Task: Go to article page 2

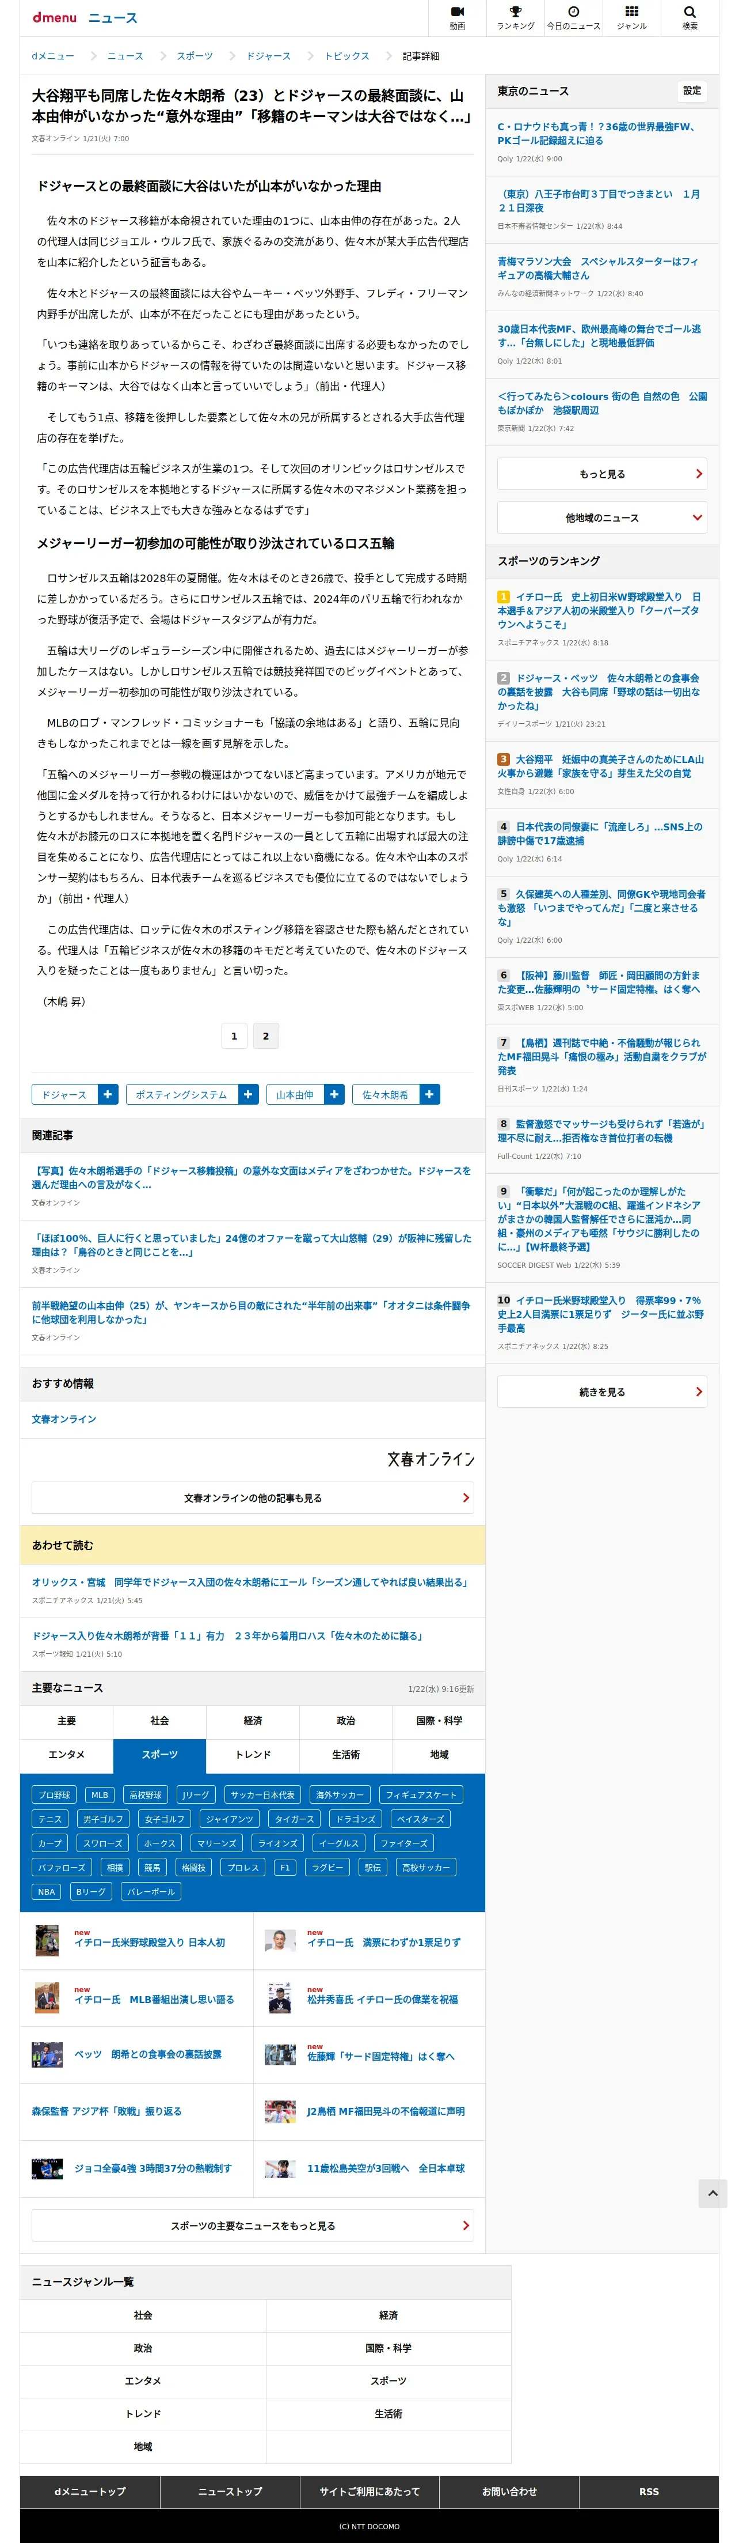Action: [265, 1036]
